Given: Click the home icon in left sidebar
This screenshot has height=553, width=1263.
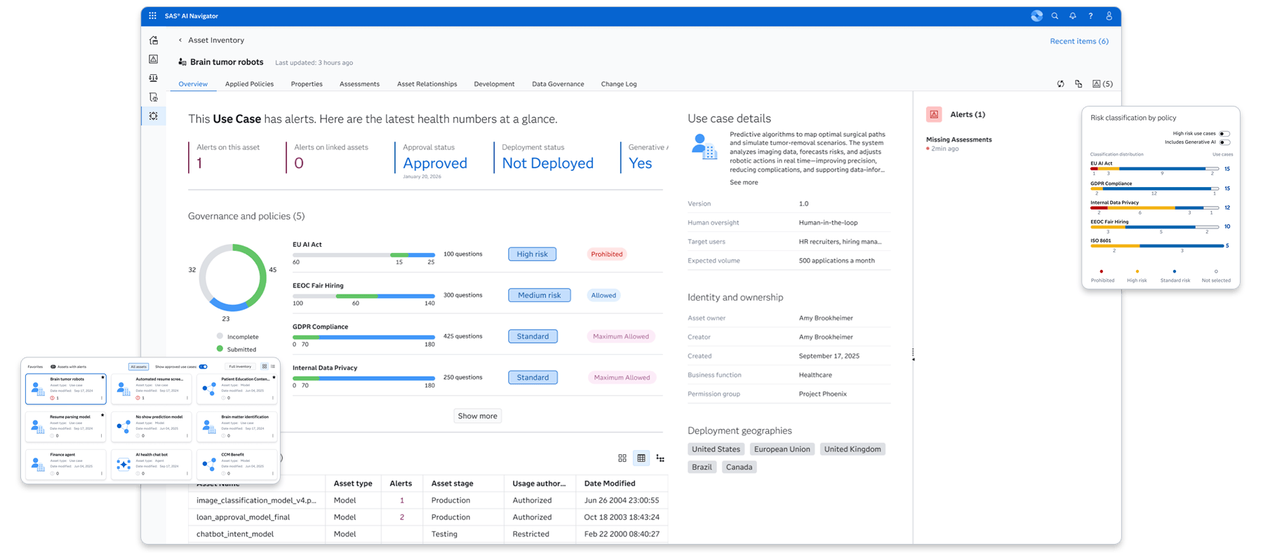Looking at the screenshot, I should [154, 40].
